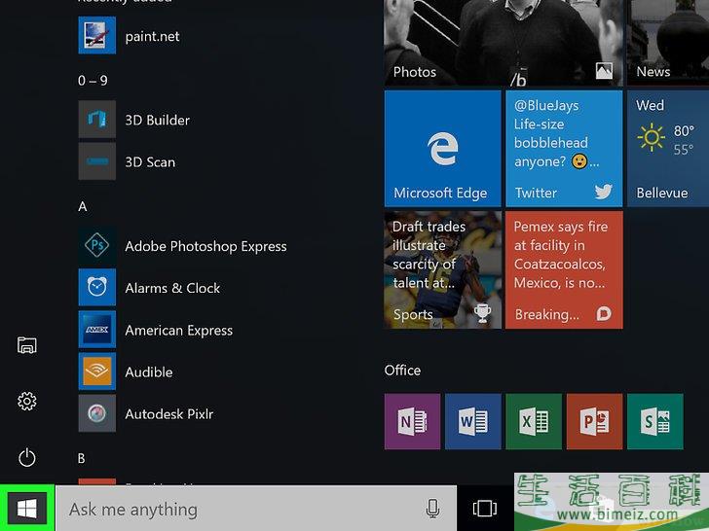Click the 0 – 9 section header
The image size is (709, 531).
93,81
